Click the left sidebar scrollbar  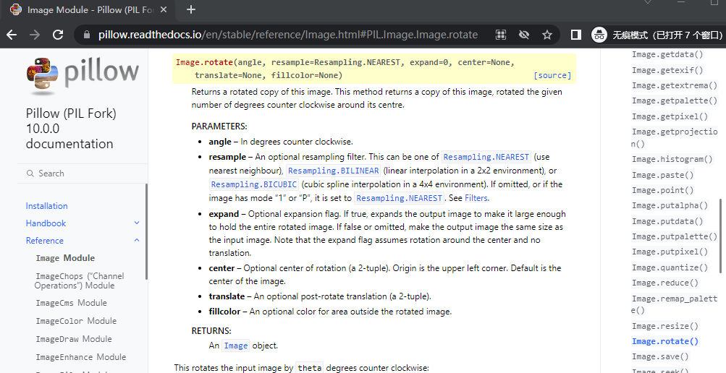(x=146, y=231)
